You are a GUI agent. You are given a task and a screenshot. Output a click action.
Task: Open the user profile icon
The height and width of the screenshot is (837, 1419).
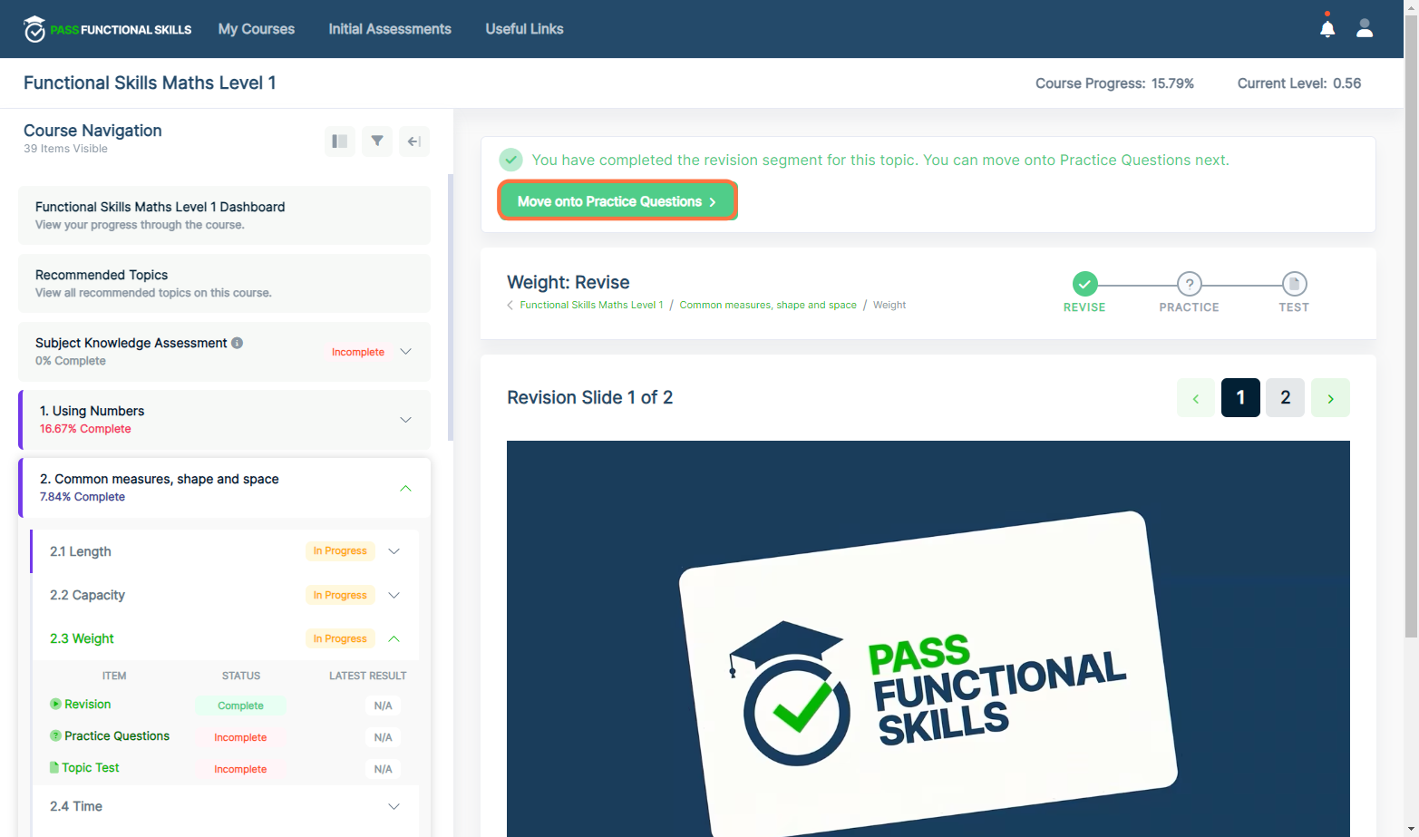(1365, 28)
